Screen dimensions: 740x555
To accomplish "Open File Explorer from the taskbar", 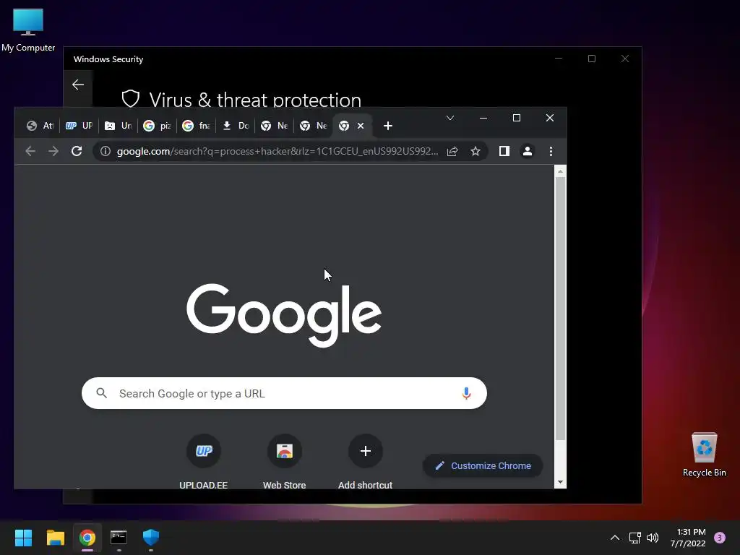I will tap(55, 538).
